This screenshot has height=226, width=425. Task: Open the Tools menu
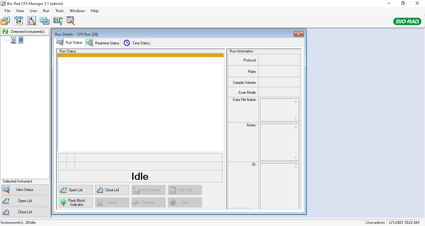point(59,11)
